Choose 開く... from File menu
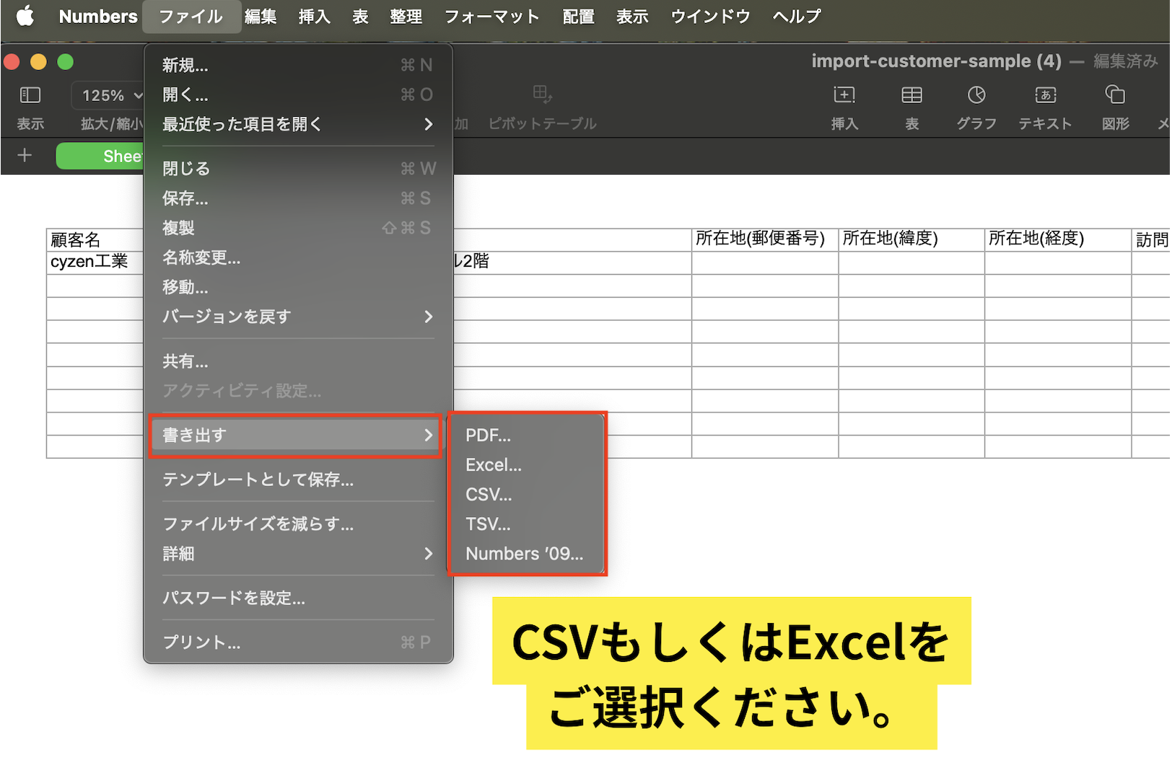This screenshot has width=1172, height=773. click(298, 94)
